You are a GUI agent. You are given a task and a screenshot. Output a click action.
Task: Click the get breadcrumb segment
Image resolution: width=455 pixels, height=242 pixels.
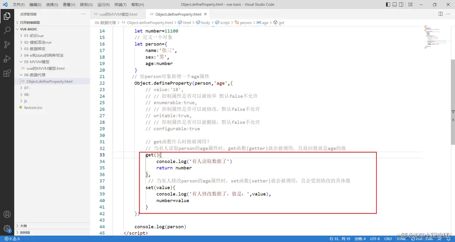coord(279,22)
